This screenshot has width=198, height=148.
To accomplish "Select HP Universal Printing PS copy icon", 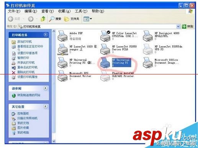I will coord(62,63).
